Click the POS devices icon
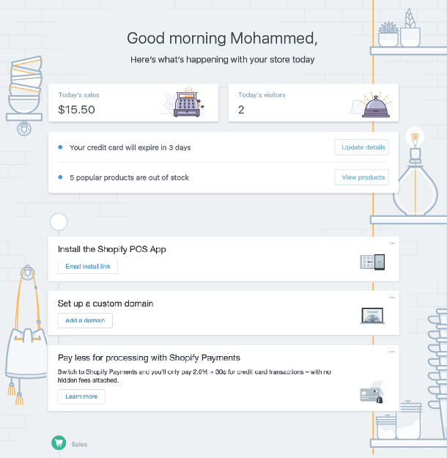447x458 pixels. coord(372,262)
